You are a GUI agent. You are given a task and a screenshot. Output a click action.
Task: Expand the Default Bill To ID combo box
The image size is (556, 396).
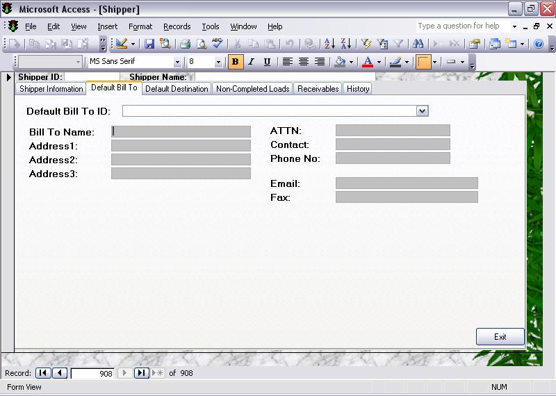[x=422, y=111]
